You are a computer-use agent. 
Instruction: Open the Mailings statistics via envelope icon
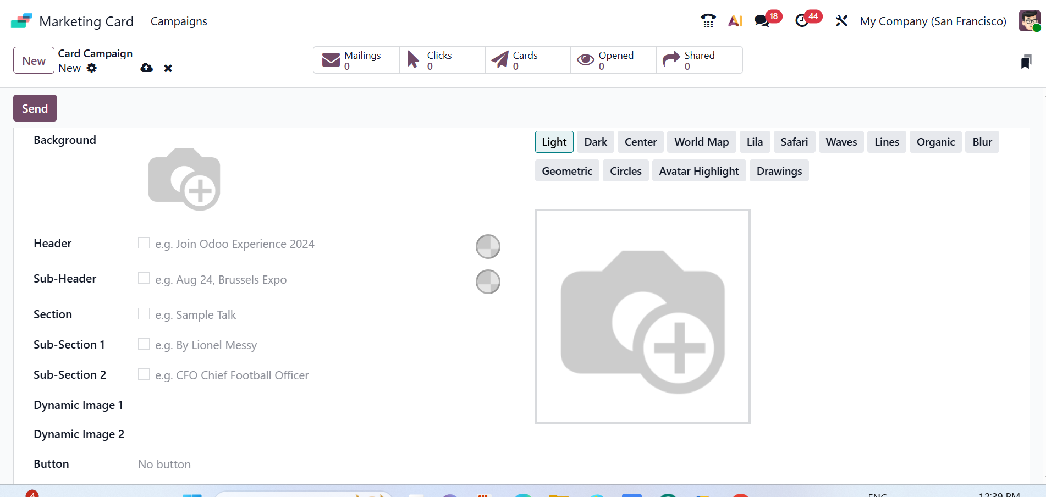(331, 59)
